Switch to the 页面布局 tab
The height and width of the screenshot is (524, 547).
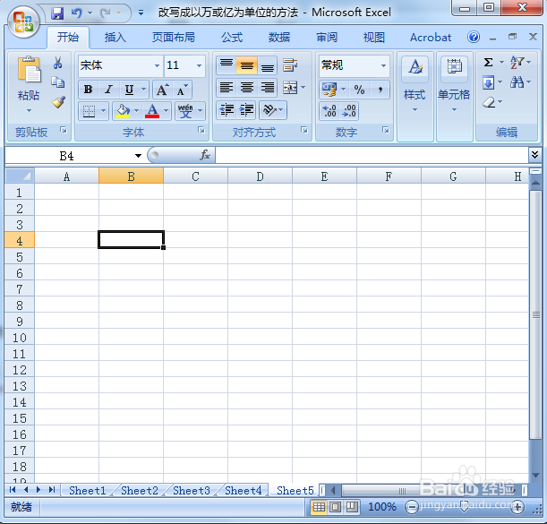(174, 38)
